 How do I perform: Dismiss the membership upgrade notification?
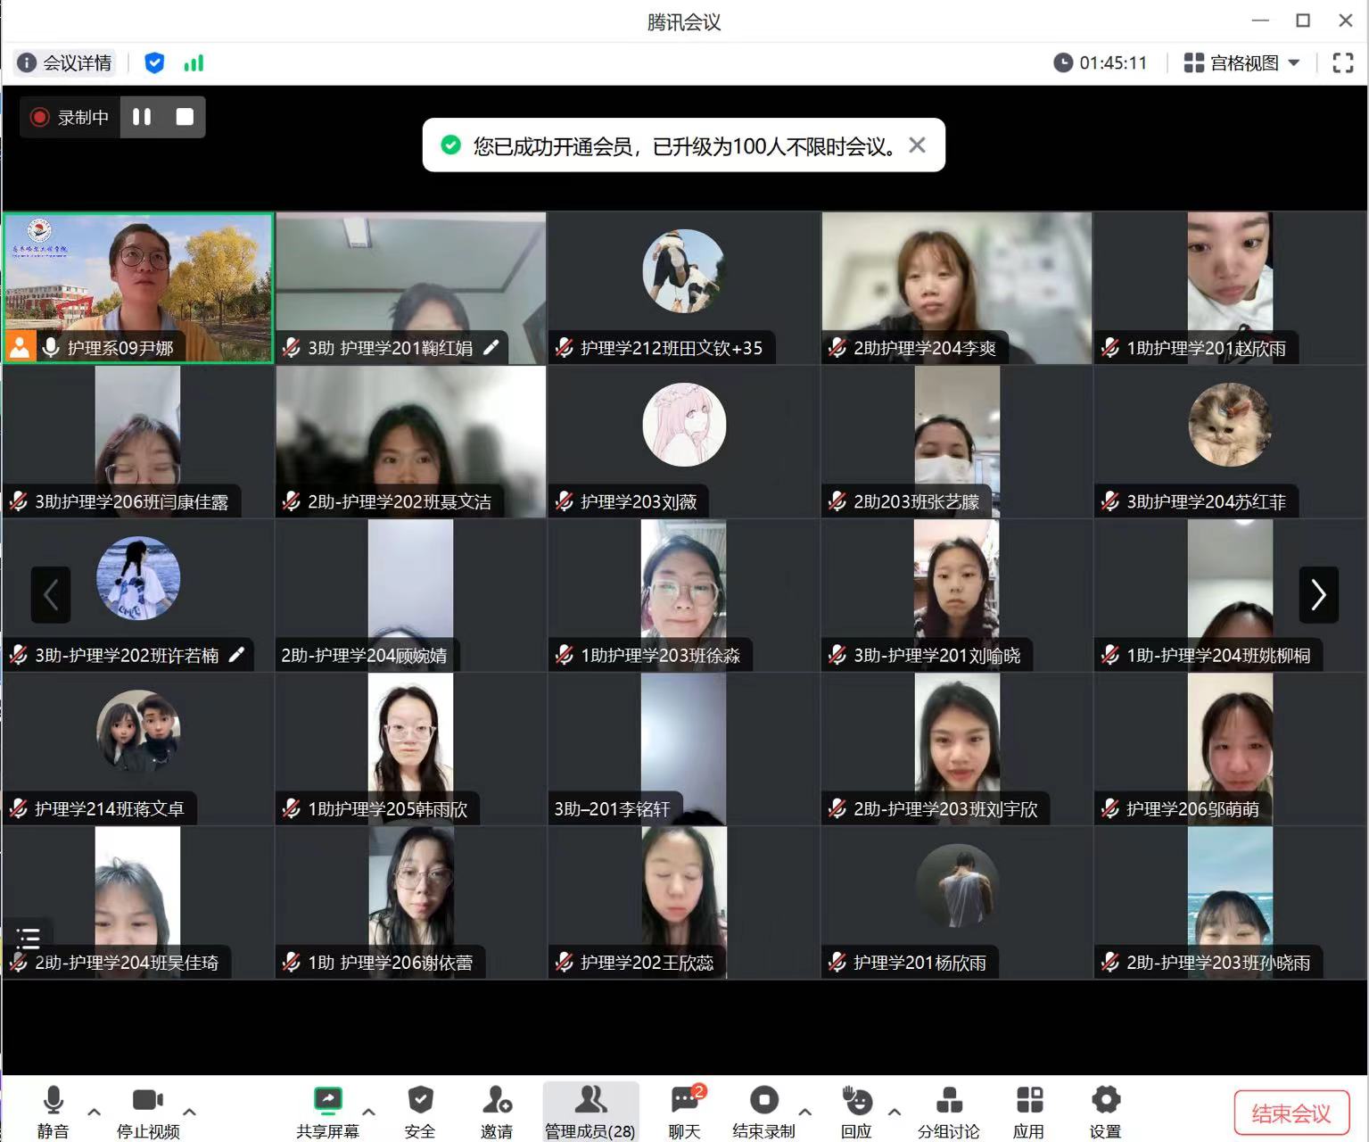(917, 145)
